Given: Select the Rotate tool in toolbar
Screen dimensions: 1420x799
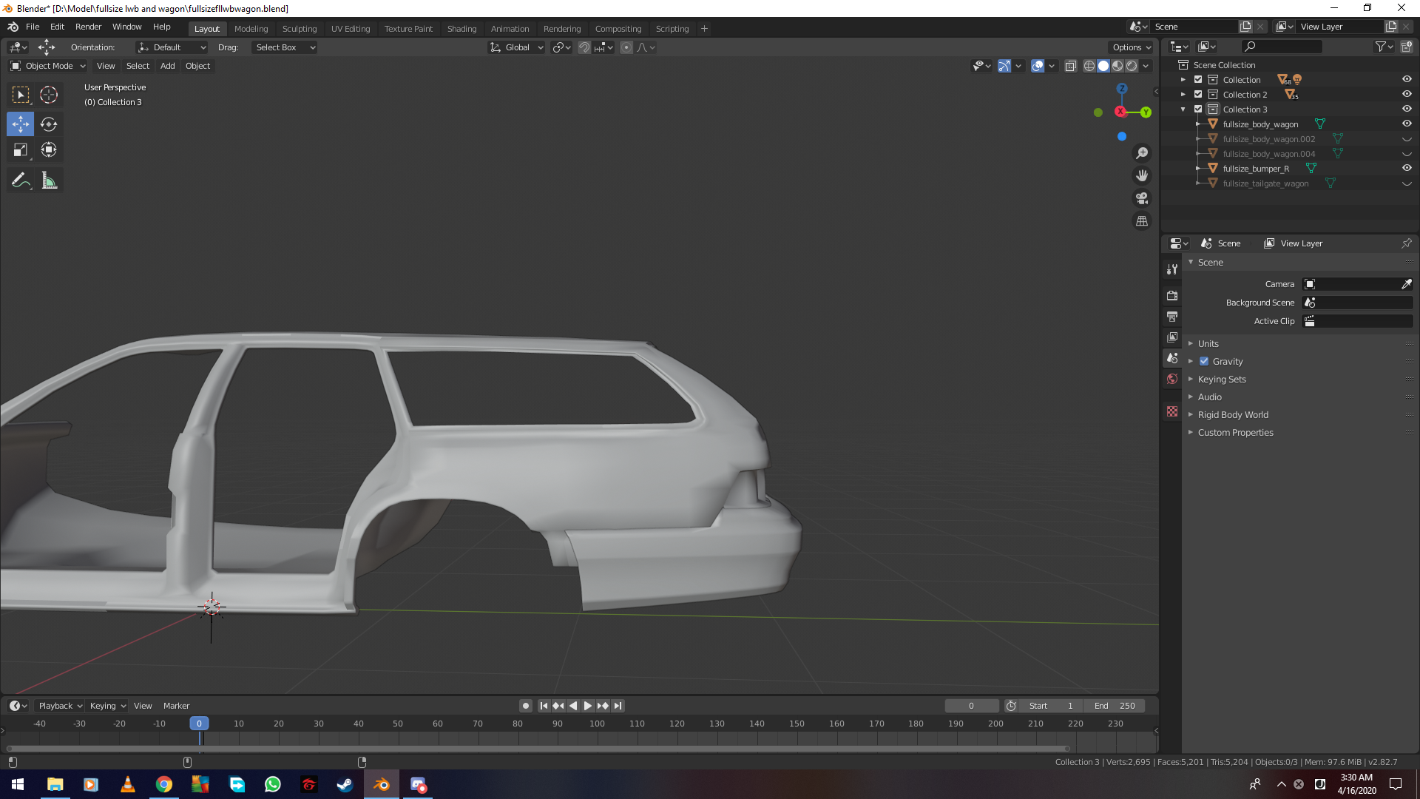Looking at the screenshot, I should pyautogui.click(x=49, y=124).
